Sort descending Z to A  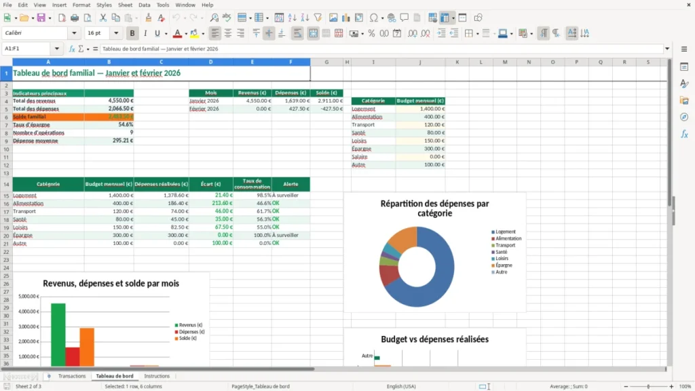(x=305, y=18)
